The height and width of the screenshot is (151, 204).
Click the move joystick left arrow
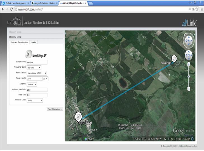coord(186,55)
